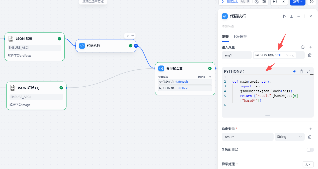Delete the result output variable
Screen dimensions: 318x169
tap(310, 137)
